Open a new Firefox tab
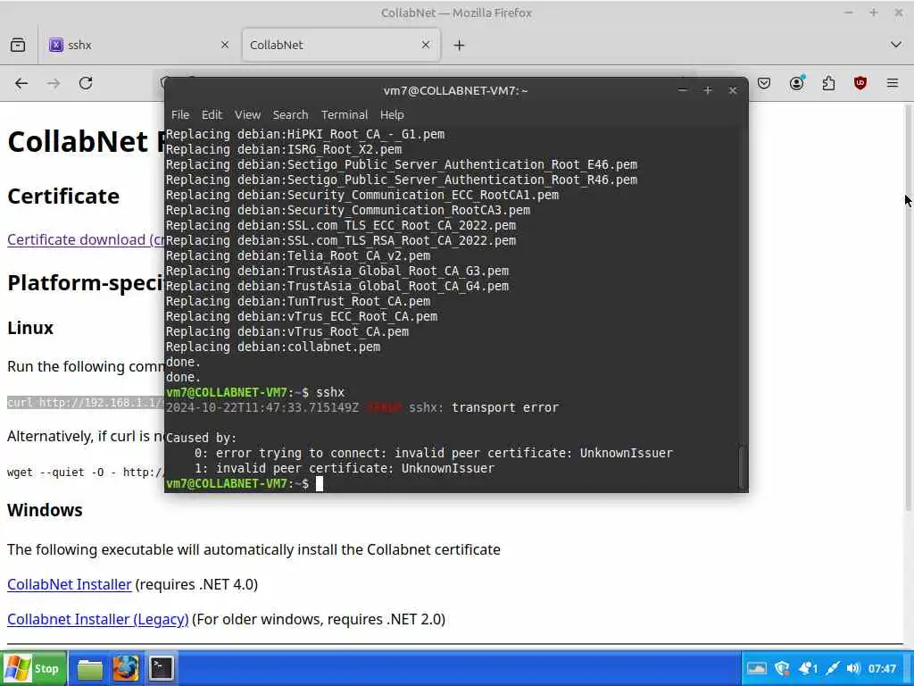The height and width of the screenshot is (686, 914). tap(460, 45)
